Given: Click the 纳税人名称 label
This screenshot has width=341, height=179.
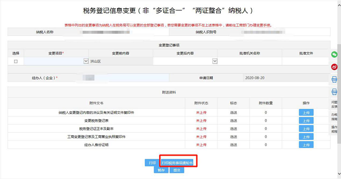Looking at the screenshot, I should [45, 32].
